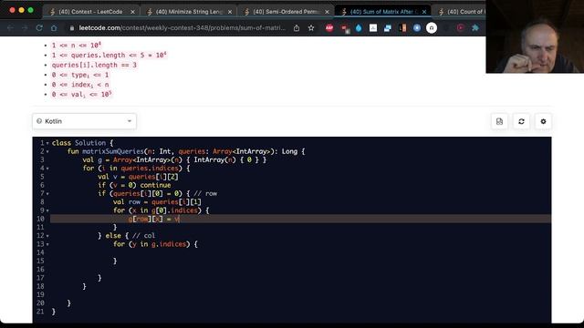The height and width of the screenshot is (328, 584).
Task: Open the code editor notes document icon
Action: (x=499, y=121)
